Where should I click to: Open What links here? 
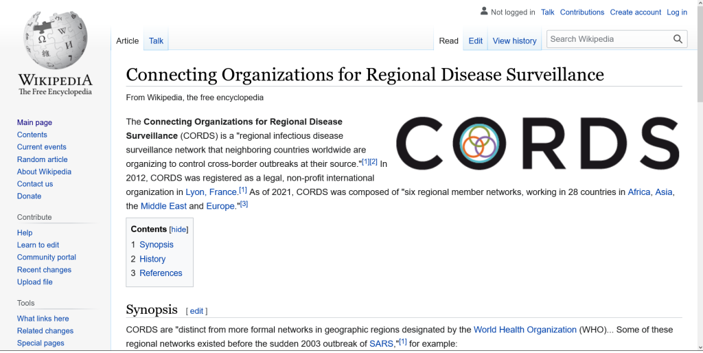(x=43, y=319)
